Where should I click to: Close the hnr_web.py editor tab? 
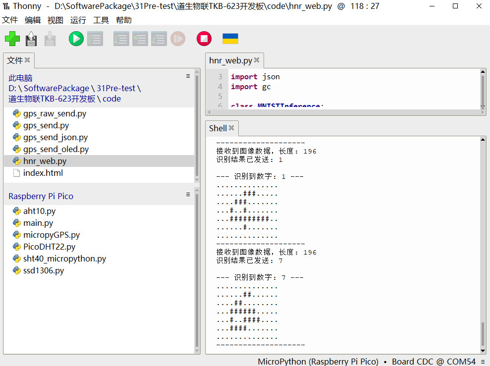(x=257, y=60)
